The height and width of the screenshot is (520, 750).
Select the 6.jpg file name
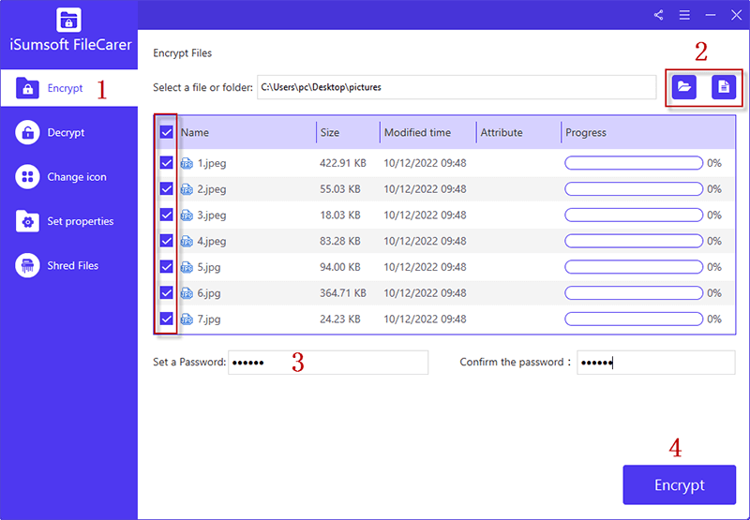(209, 293)
